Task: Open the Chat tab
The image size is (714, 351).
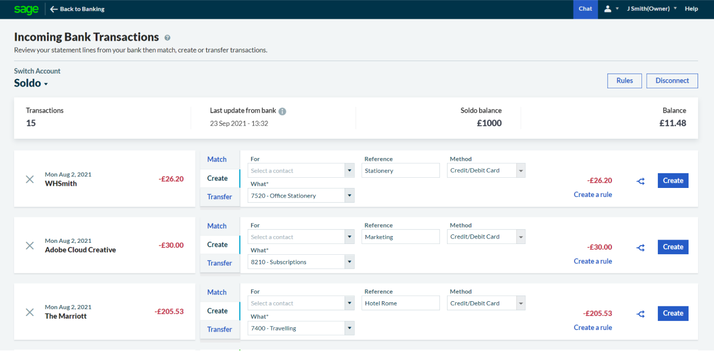Action: point(585,9)
